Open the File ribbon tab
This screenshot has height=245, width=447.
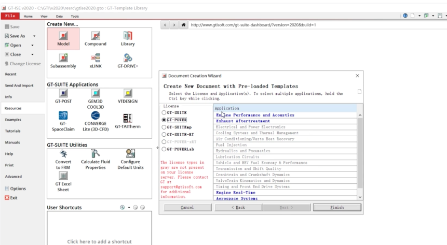(x=10, y=16)
